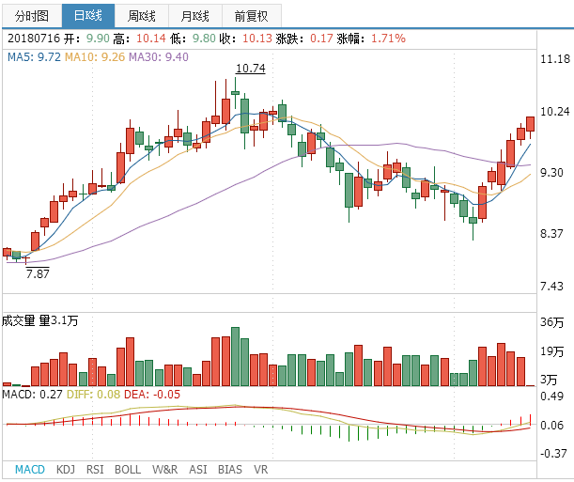The image size is (574, 482).
Task: Show the VR indicator
Action: point(260,469)
